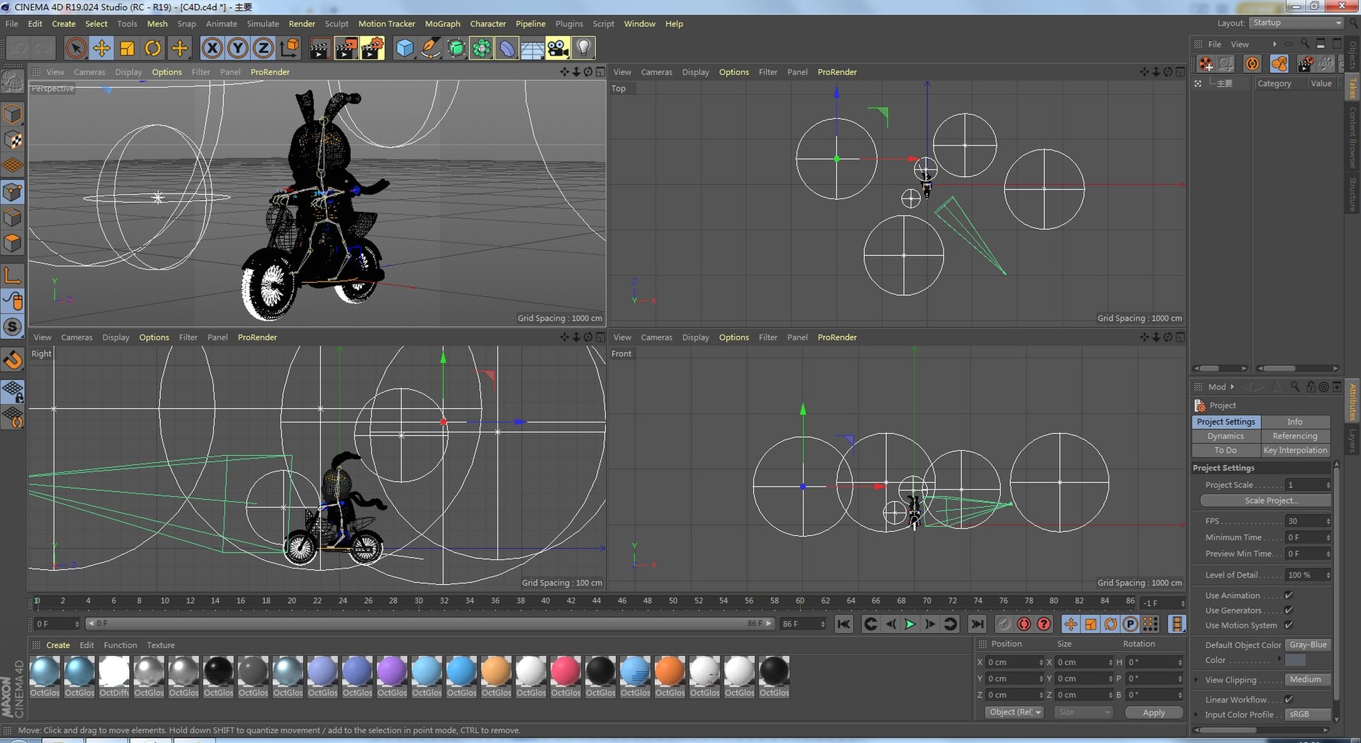Select the Pen spline tool
Image resolution: width=1361 pixels, height=743 pixels.
click(430, 48)
